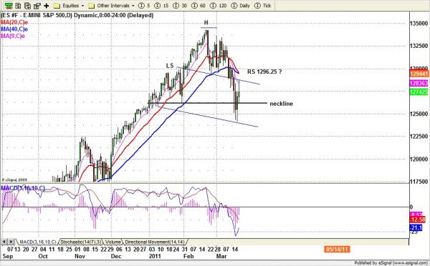Click the orange 05/14/11 date marker
Screen dimensions: 430x266
click(337, 250)
